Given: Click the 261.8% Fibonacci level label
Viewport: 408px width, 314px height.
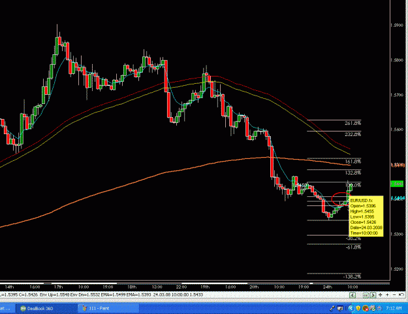Looking at the screenshot, I should coord(353,123).
